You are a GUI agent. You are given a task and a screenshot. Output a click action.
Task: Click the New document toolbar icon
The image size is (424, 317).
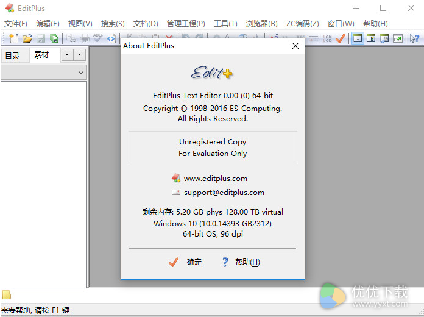pyautogui.click(x=14, y=38)
